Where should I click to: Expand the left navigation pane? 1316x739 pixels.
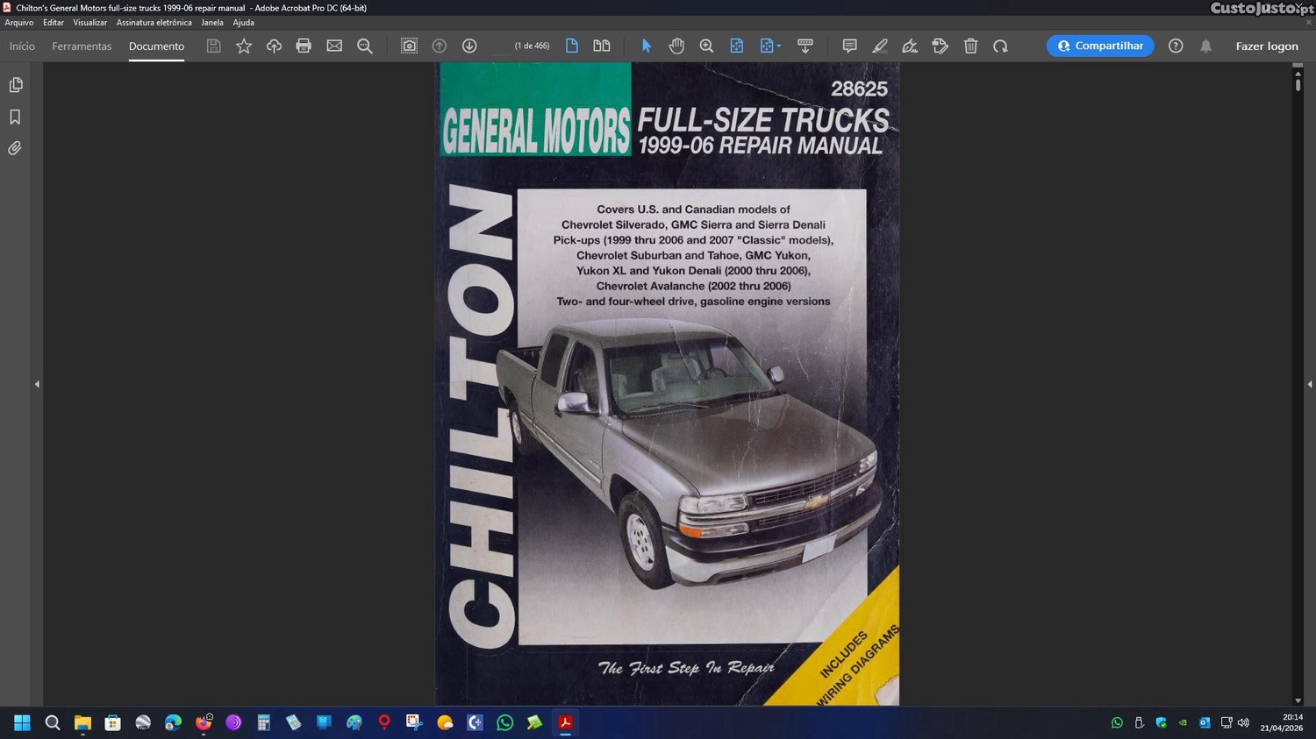[x=37, y=384]
